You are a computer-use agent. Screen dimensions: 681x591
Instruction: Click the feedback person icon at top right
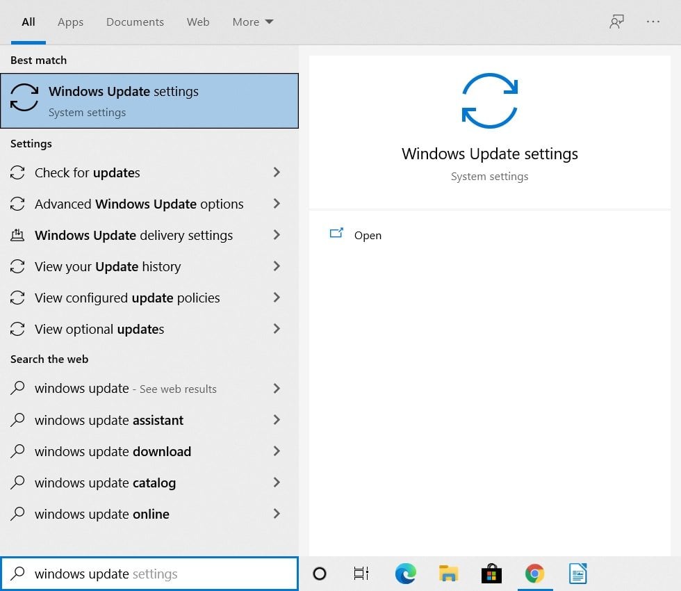616,22
